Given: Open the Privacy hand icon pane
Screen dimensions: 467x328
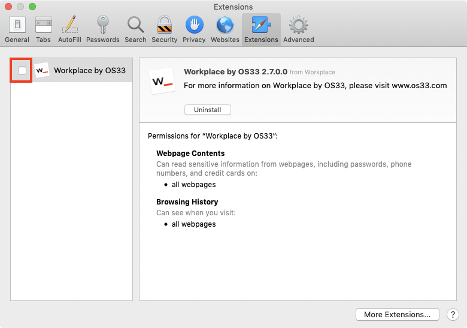Looking at the screenshot, I should pos(194,29).
